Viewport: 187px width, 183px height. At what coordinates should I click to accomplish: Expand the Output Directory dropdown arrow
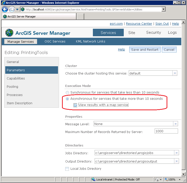click(x=177, y=161)
